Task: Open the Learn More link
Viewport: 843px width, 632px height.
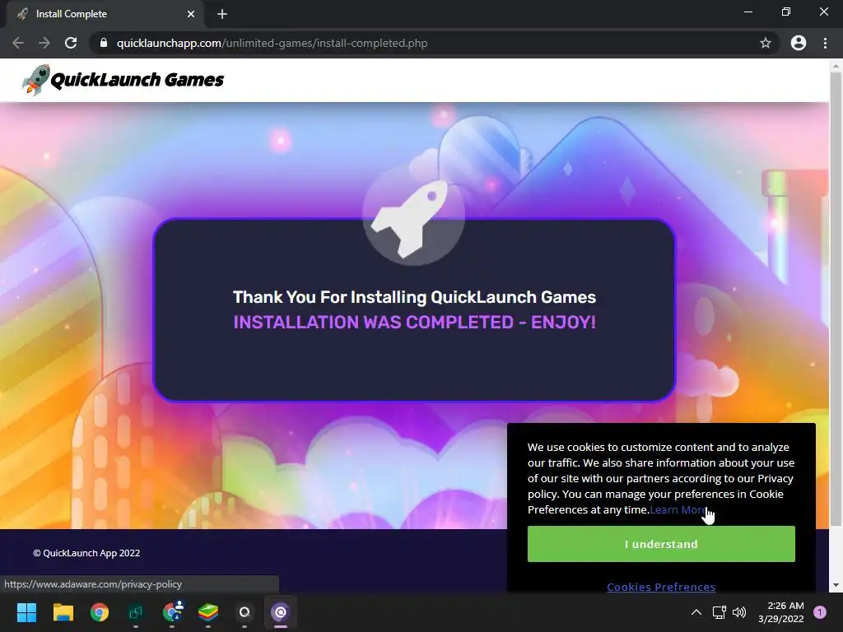Action: pos(678,509)
